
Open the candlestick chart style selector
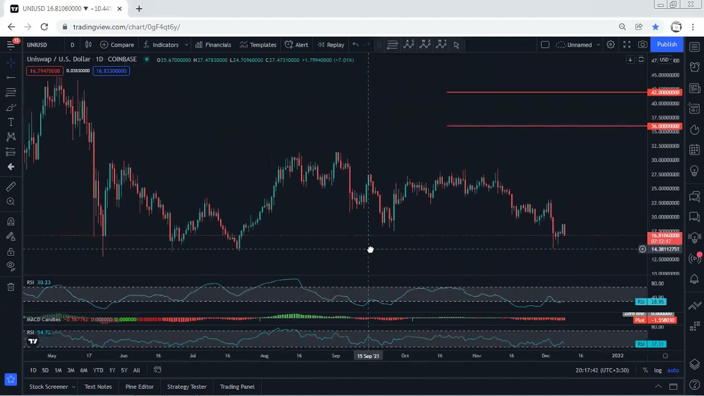88,45
